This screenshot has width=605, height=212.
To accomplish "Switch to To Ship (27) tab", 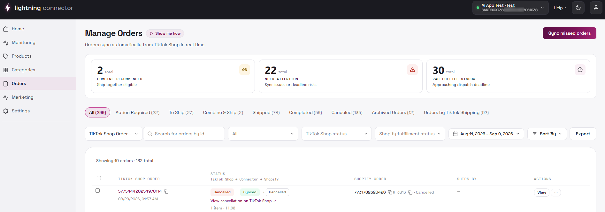I will click(x=181, y=112).
